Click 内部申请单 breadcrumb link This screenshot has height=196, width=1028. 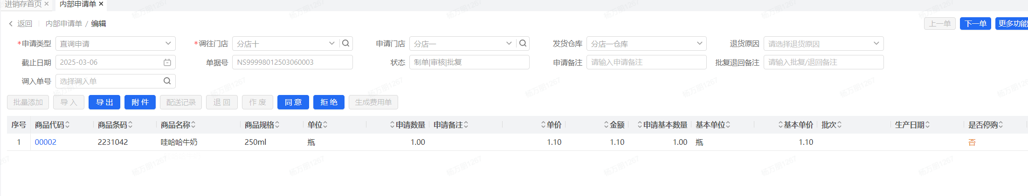coord(63,24)
